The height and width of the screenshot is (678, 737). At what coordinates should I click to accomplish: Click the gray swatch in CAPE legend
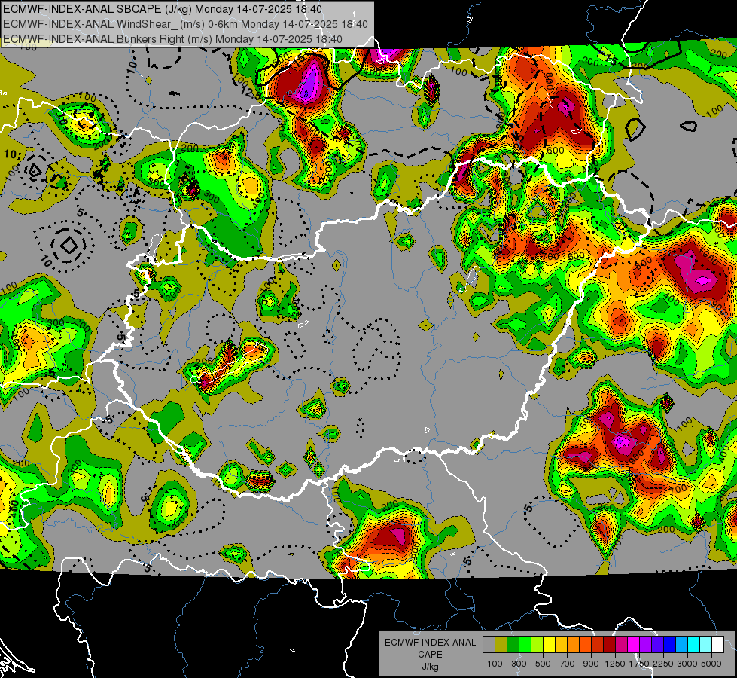tap(489, 645)
